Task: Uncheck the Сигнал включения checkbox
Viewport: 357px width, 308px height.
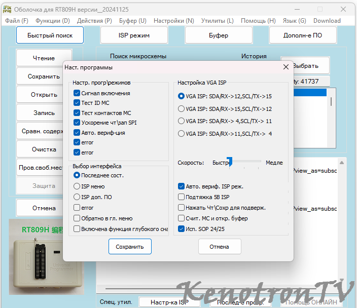Action: (x=77, y=93)
